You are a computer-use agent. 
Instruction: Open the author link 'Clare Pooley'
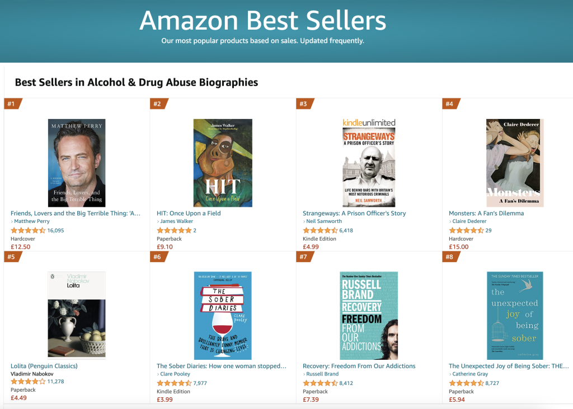(175, 374)
